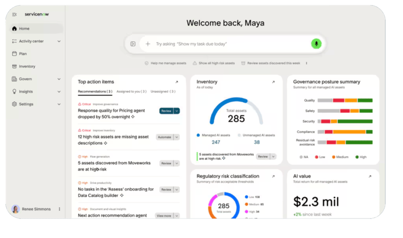Click the regulatory risk donut chart
The height and width of the screenshot is (238, 403).
[224, 205]
